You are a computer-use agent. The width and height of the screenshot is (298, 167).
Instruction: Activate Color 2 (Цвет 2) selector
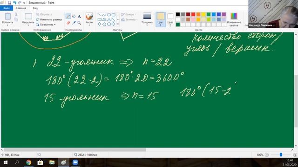[170, 19]
